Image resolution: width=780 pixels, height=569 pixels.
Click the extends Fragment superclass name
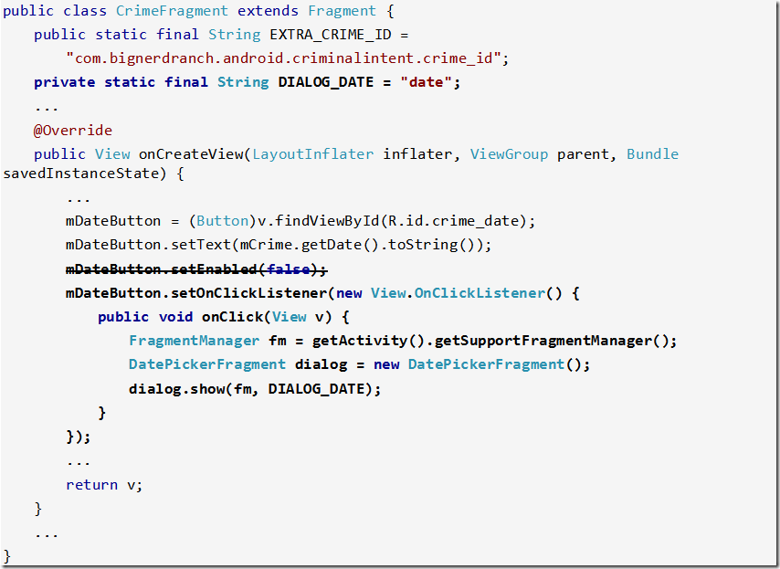[x=343, y=11]
